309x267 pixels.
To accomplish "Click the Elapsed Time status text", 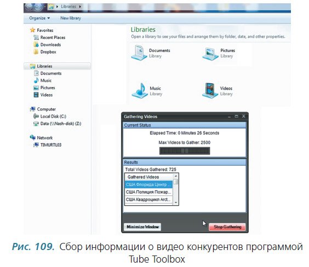I will click(185, 133).
